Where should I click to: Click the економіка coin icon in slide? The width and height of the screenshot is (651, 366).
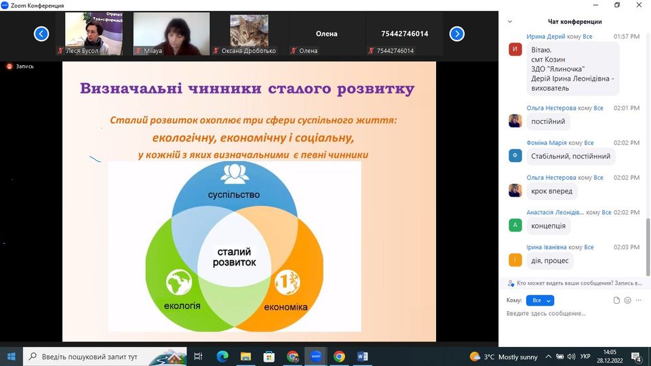point(288,282)
